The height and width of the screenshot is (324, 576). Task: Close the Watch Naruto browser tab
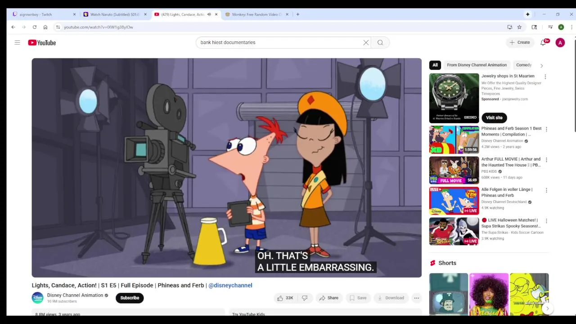[x=145, y=14]
